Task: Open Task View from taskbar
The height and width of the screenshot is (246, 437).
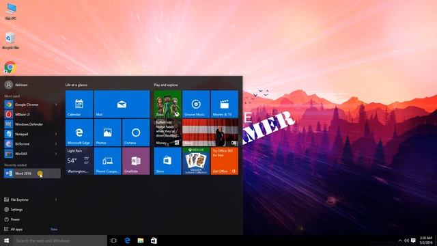Action: (x=113, y=241)
